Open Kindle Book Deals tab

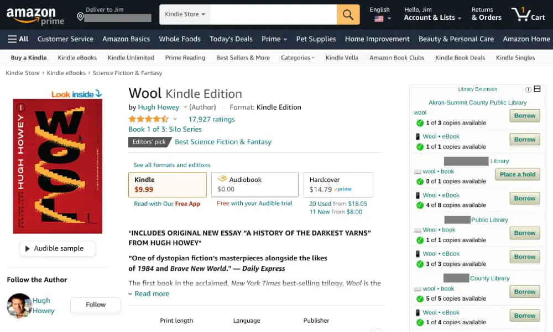[460, 58]
